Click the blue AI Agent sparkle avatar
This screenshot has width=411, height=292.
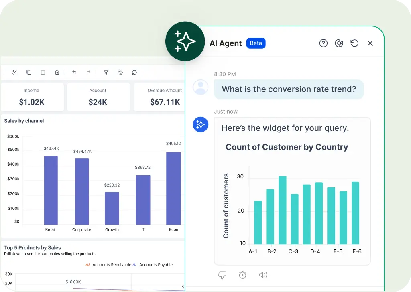[201, 124]
